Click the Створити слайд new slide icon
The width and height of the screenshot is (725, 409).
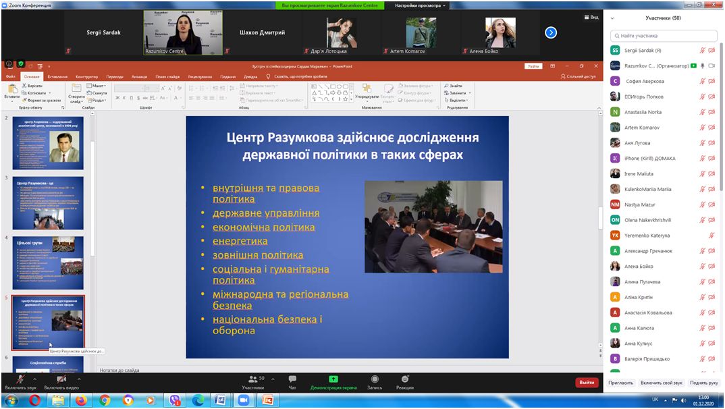click(76, 88)
